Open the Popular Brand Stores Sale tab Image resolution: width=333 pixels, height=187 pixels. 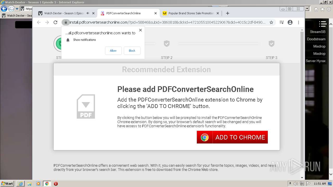191,13
